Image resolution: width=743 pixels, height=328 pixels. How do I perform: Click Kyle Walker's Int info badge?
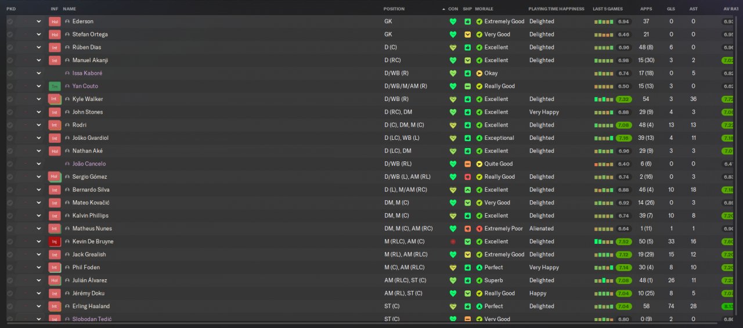coord(55,99)
